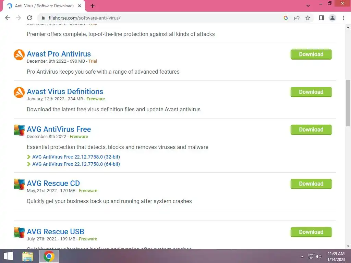Show hidden system tray icons

(x=302, y=256)
